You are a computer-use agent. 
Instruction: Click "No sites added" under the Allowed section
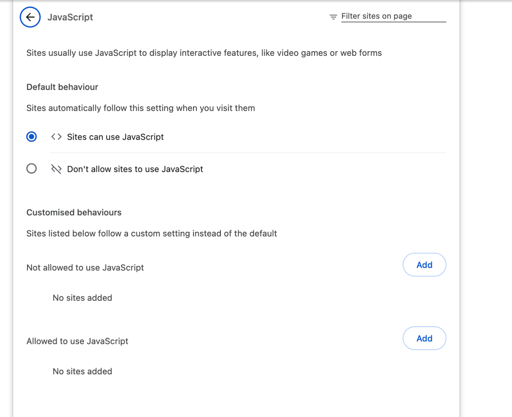82,371
